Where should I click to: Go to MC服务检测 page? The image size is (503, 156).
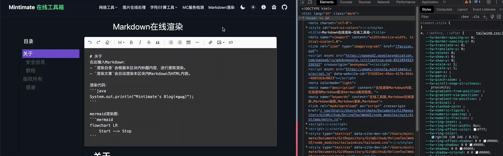tap(193, 7)
